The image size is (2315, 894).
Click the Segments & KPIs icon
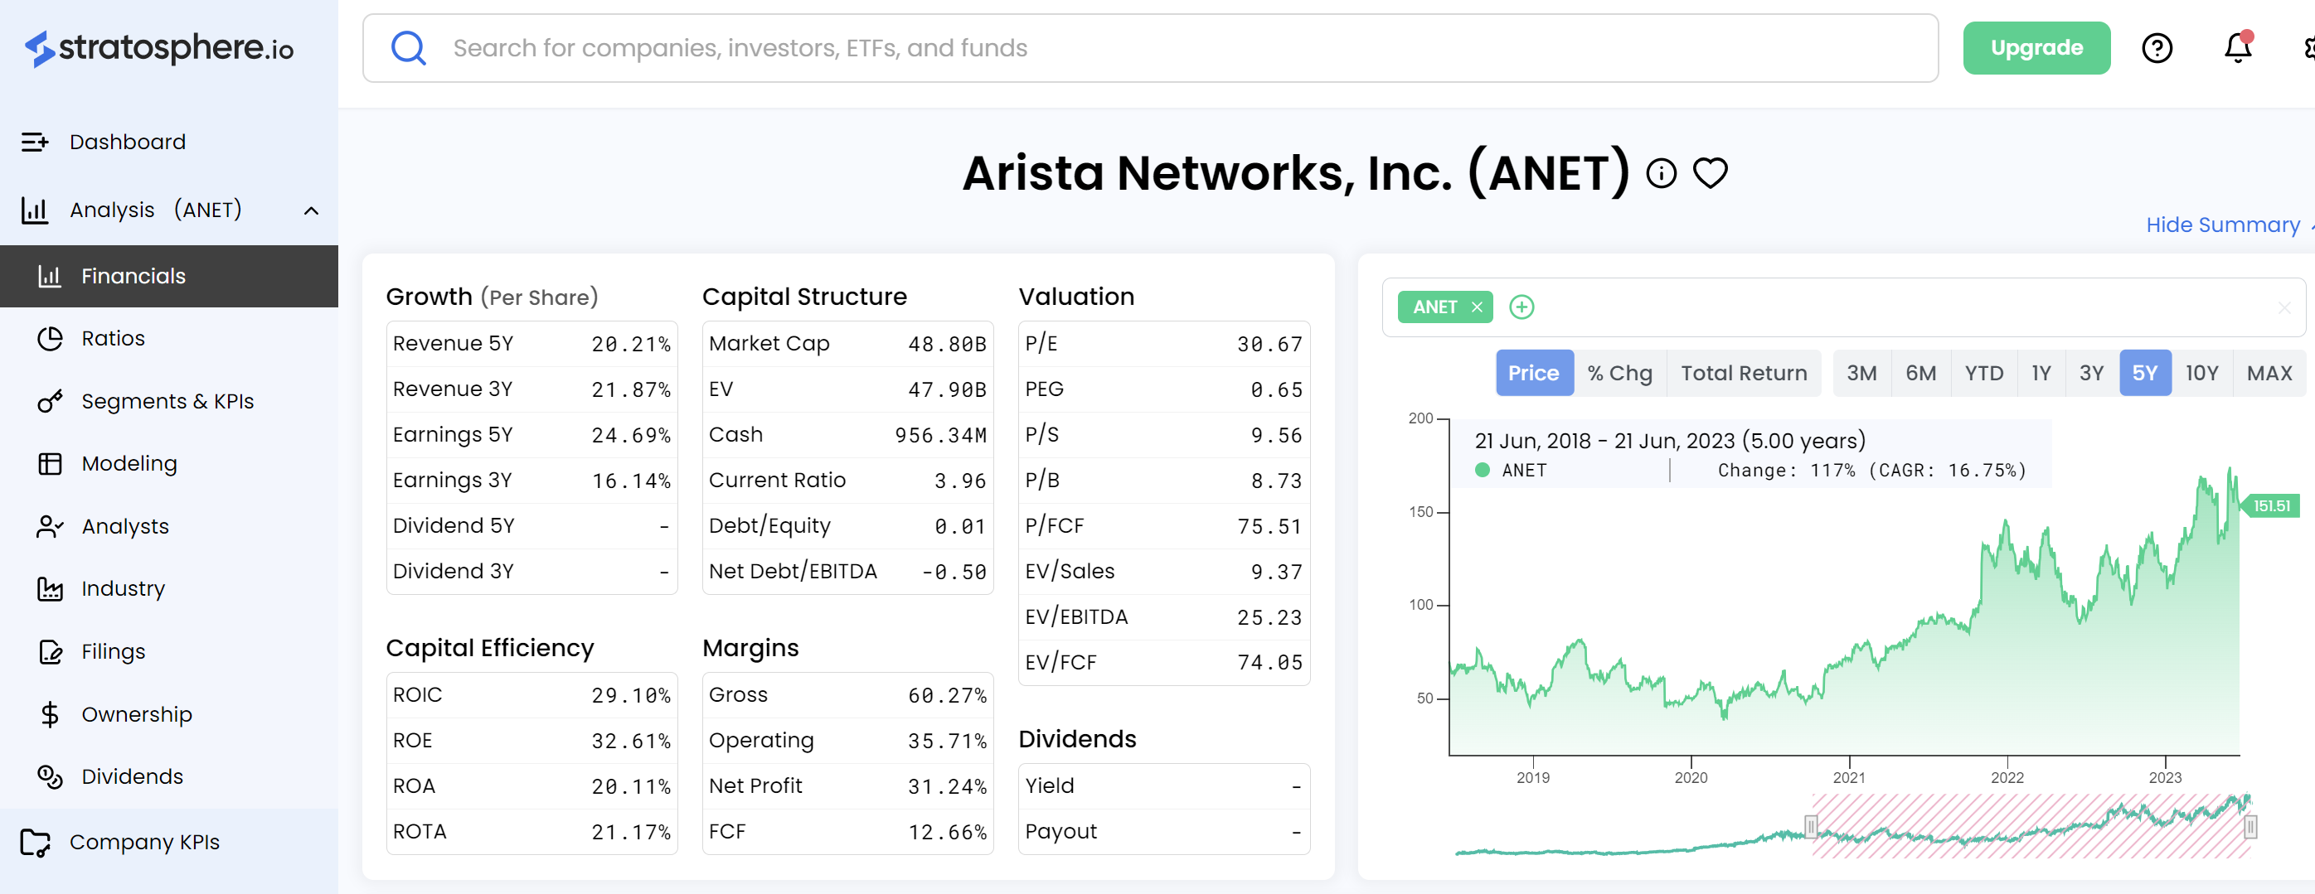[x=50, y=401]
